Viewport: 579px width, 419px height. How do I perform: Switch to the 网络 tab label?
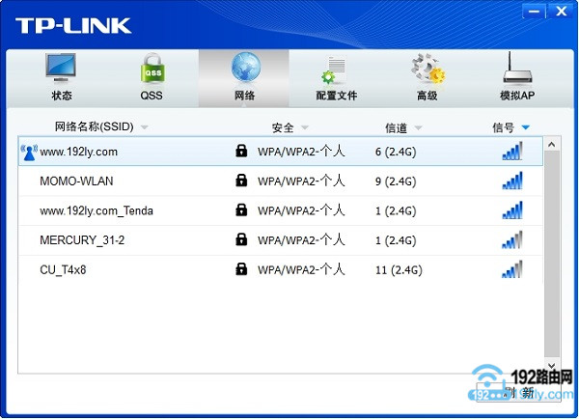click(244, 96)
